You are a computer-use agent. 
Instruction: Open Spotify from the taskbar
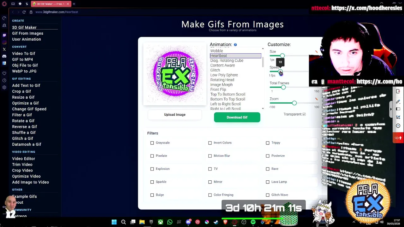[253, 222]
